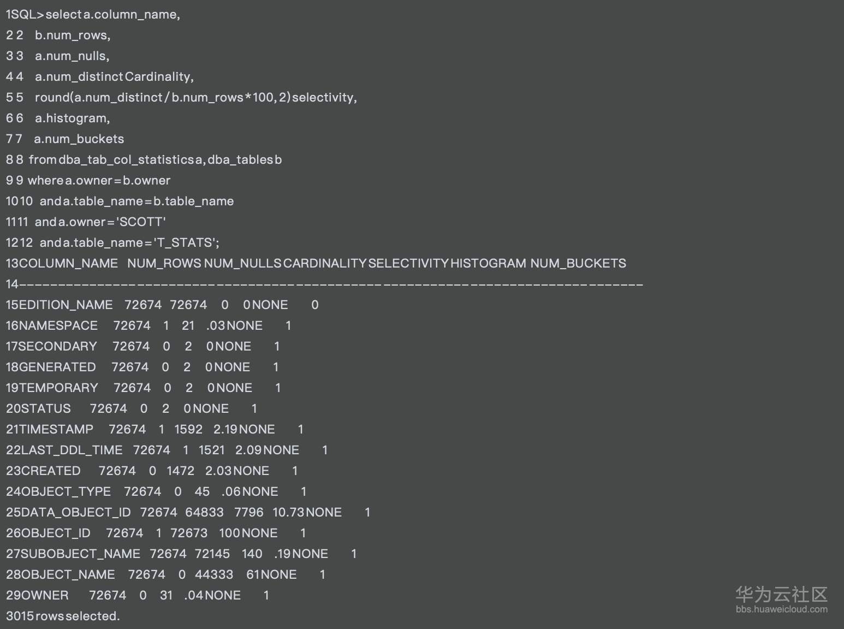Viewport: 844px width, 629px height.
Task: Click the SELECTIVITY column header
Action: (408, 264)
